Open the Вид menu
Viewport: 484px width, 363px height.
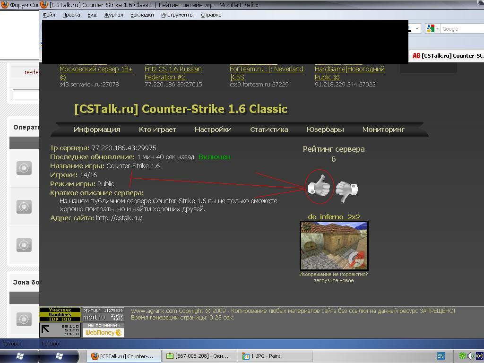click(x=92, y=15)
